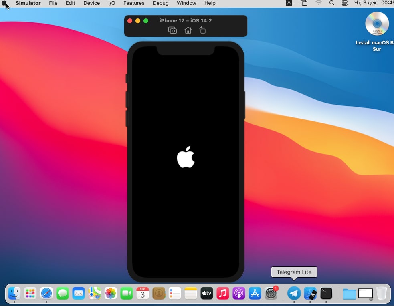Screen dimensions: 394x306
Task: Open Music from the dock
Action: point(223,293)
